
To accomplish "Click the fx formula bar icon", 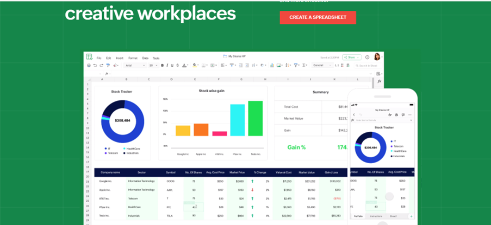I will 107,74.
